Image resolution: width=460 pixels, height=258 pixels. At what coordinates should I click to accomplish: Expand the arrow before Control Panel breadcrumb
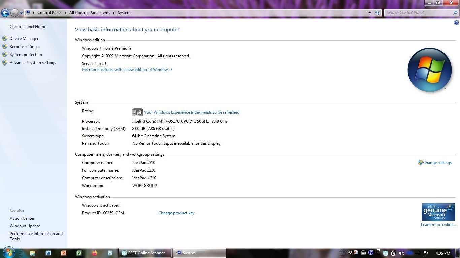click(34, 13)
